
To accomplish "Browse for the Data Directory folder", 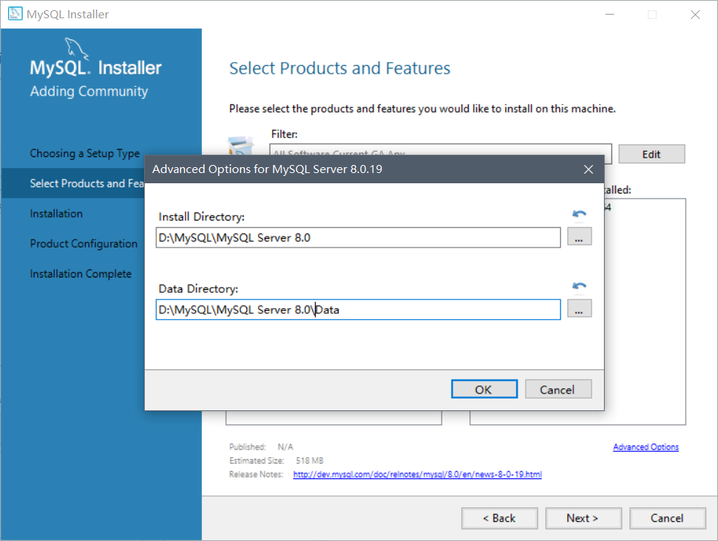I will pyautogui.click(x=579, y=310).
